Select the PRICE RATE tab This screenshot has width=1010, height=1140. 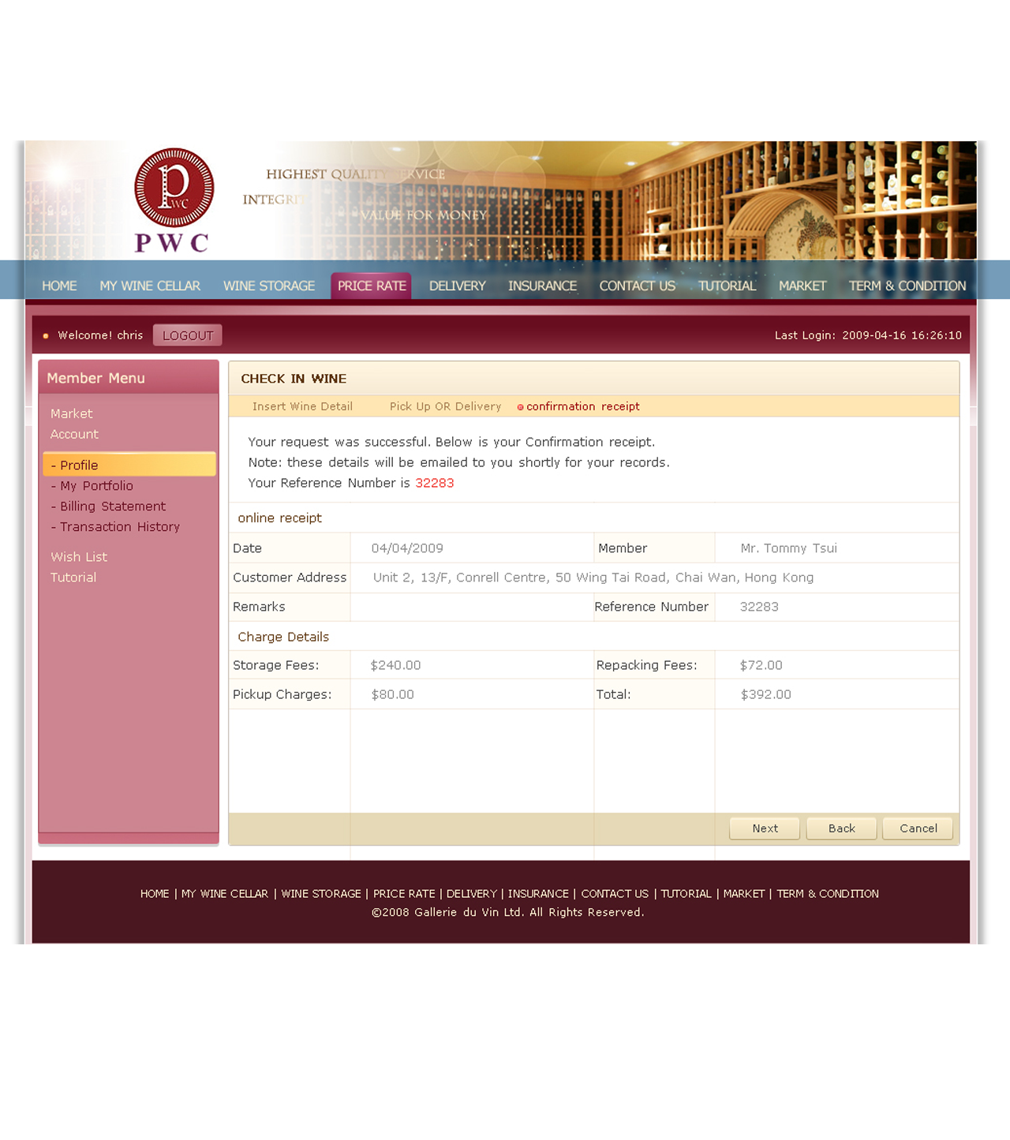click(x=372, y=286)
